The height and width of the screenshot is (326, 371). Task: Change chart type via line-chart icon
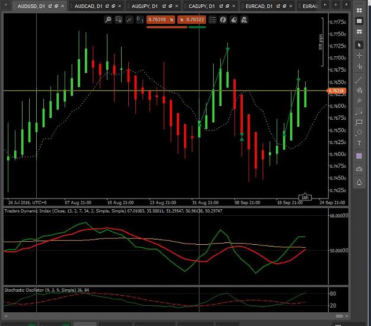[129, 20]
